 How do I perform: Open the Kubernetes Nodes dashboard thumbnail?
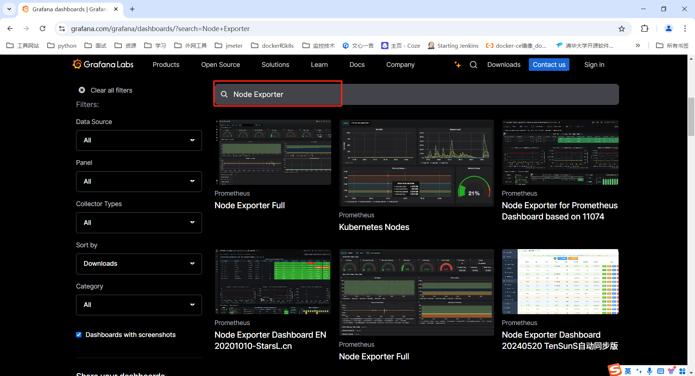click(x=416, y=163)
